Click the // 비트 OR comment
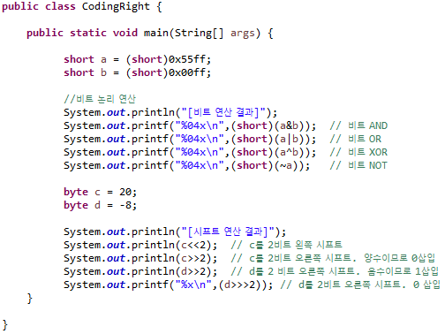This screenshot has width=445, height=334. tap(356, 139)
